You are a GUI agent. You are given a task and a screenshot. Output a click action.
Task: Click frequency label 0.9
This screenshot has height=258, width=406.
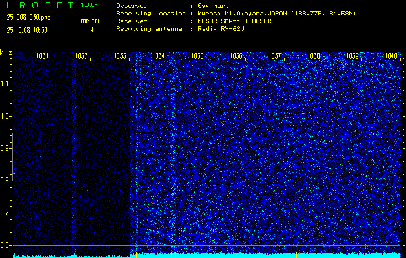coord(5,148)
